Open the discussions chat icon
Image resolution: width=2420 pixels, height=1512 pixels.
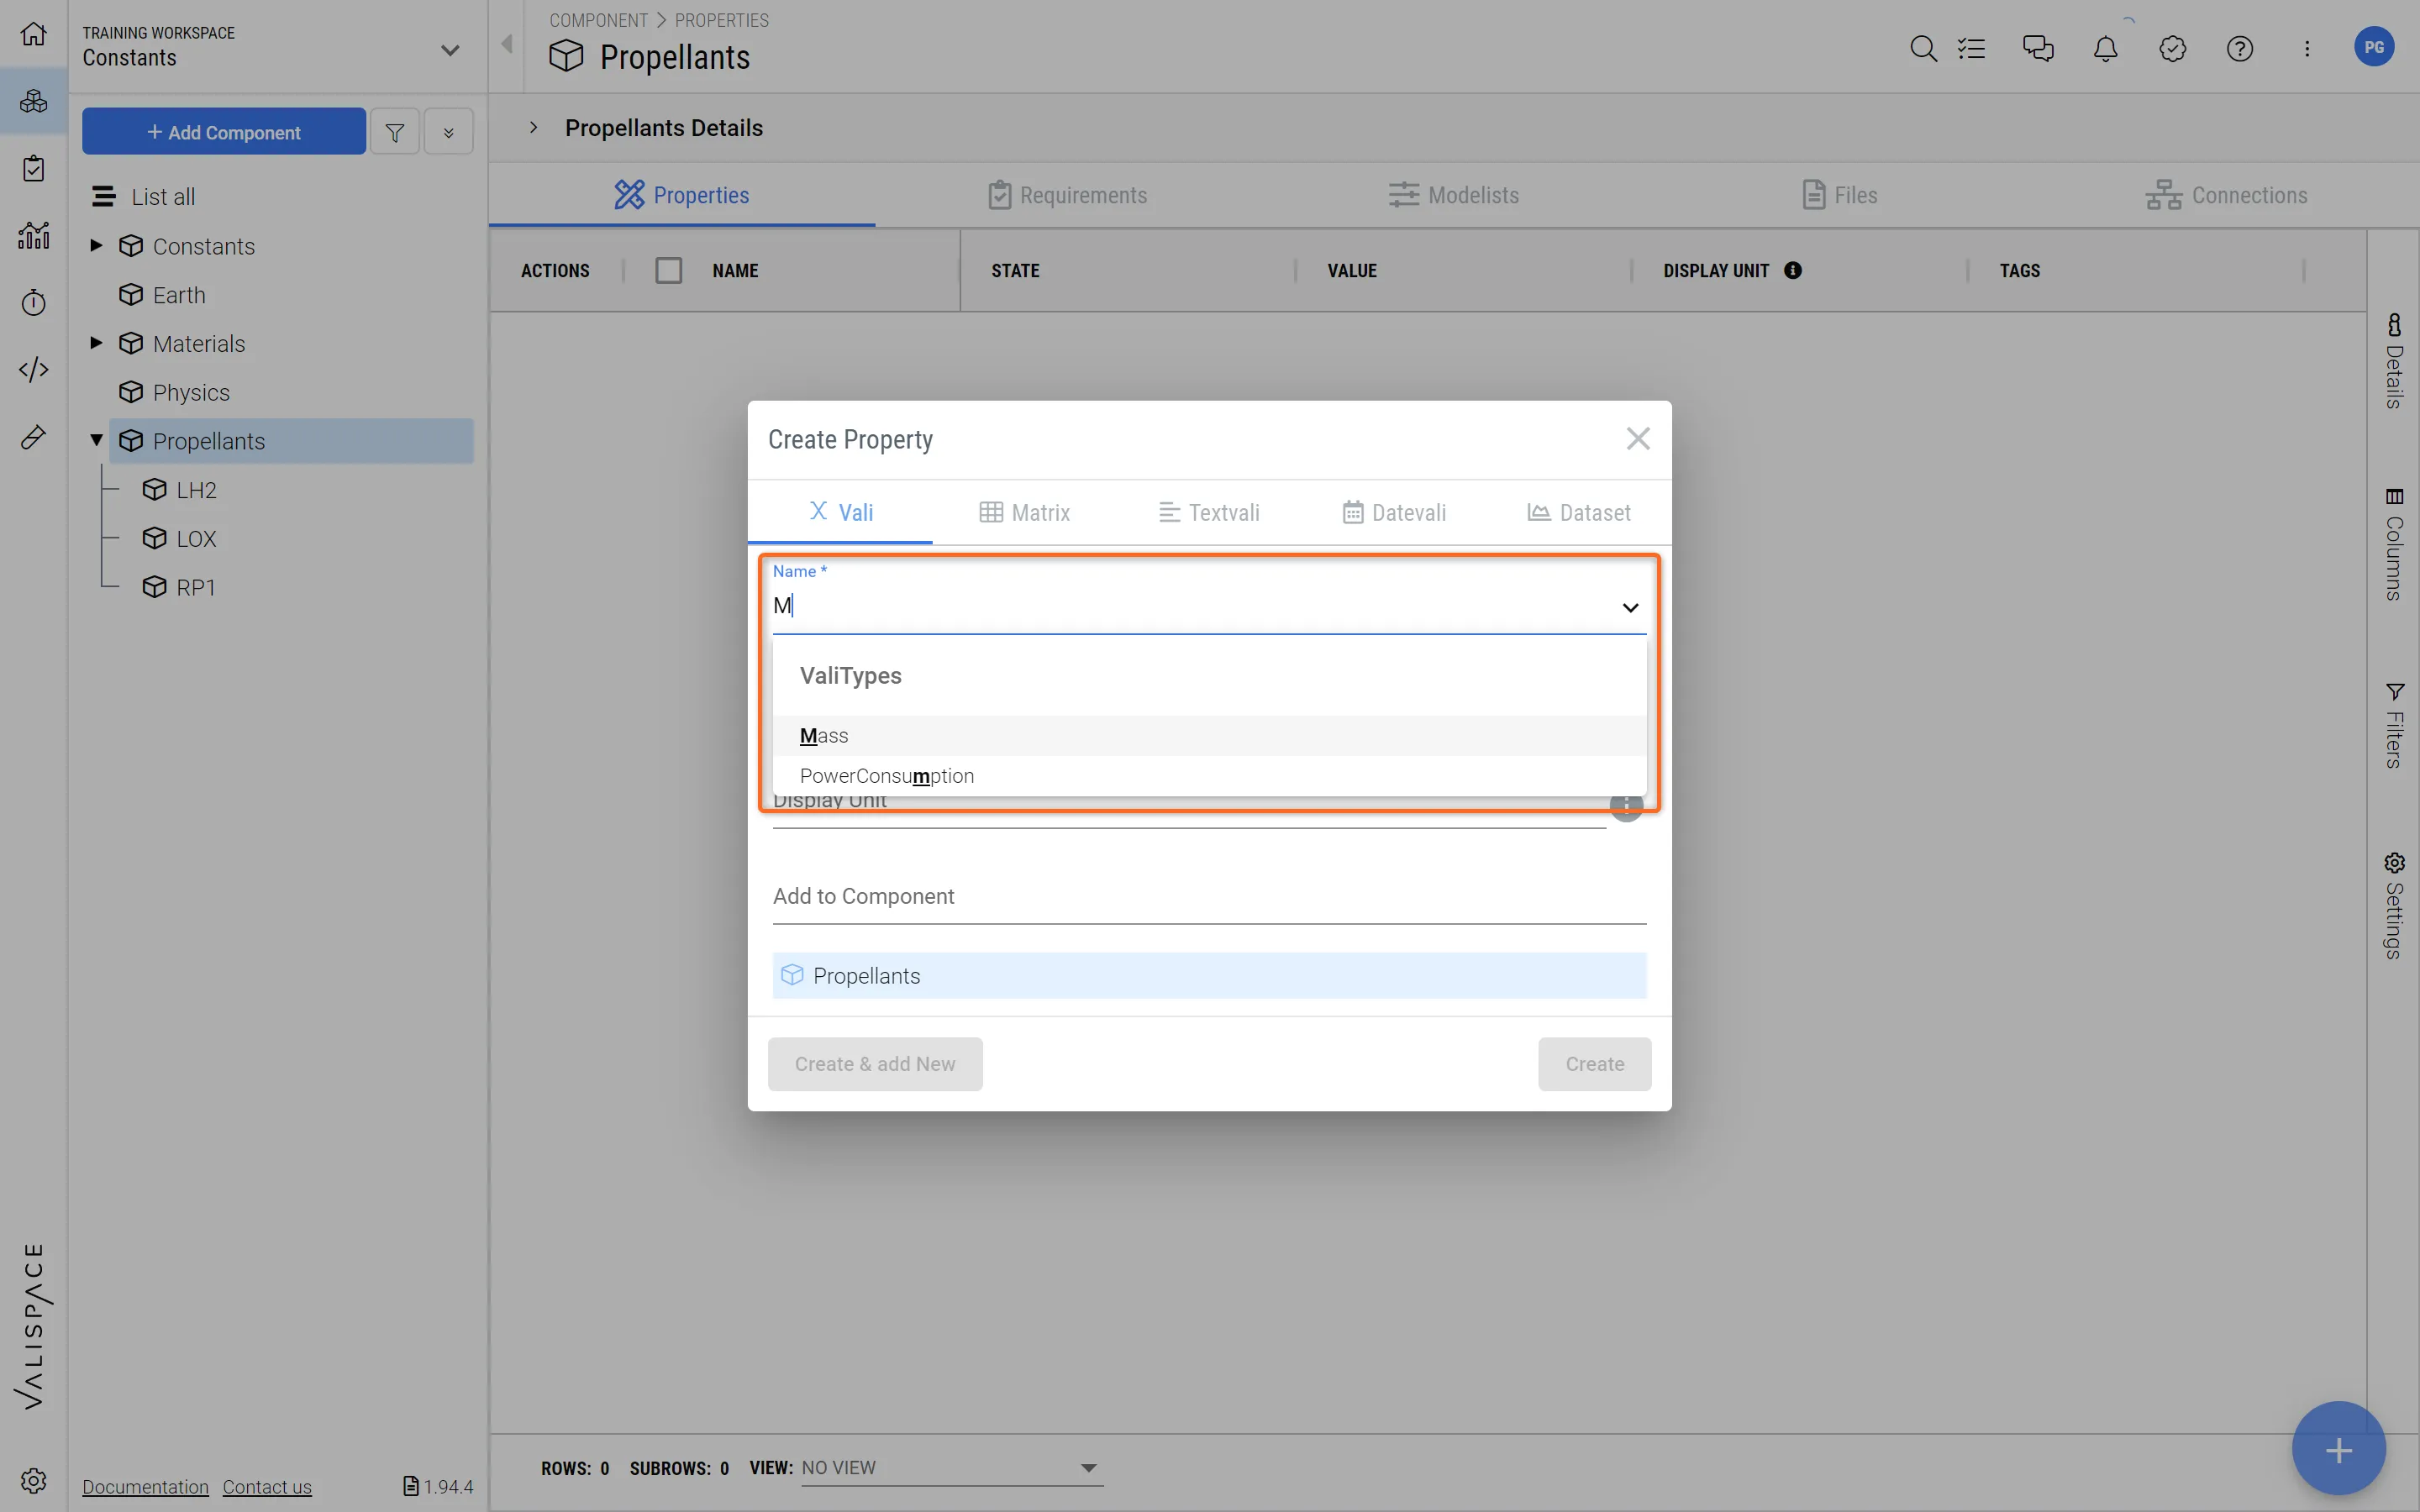2037,48
